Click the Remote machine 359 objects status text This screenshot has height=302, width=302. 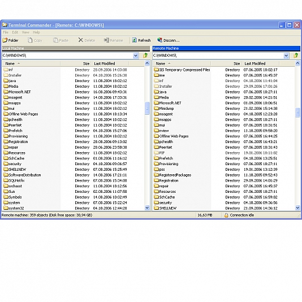coord(47,215)
